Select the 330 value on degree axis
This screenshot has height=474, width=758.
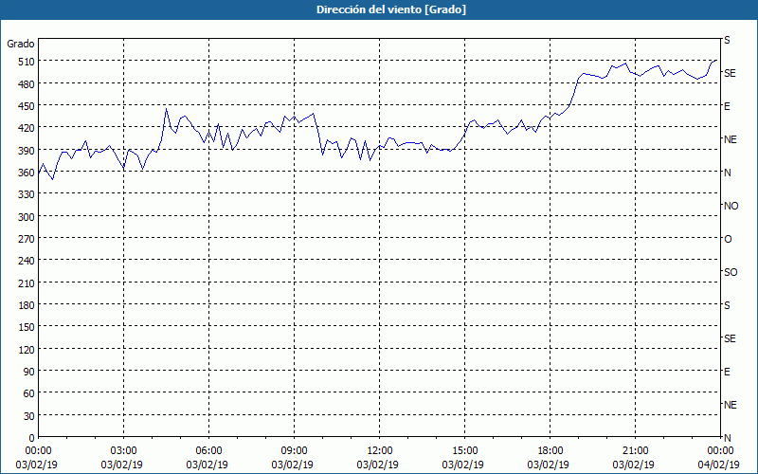click(x=27, y=194)
